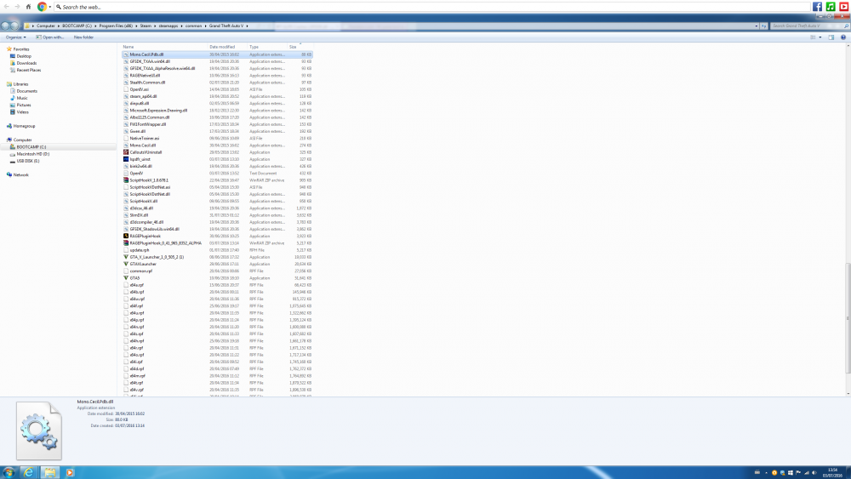The width and height of the screenshot is (851, 479).
Task: Click the Search Grand Theft Auto V box
Action: pyautogui.click(x=810, y=26)
